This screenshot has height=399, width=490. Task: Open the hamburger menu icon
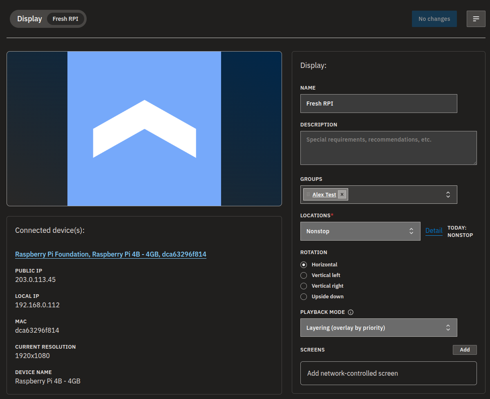coord(476,19)
